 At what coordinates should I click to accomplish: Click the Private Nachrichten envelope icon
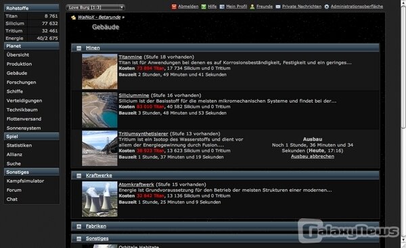click(x=278, y=7)
